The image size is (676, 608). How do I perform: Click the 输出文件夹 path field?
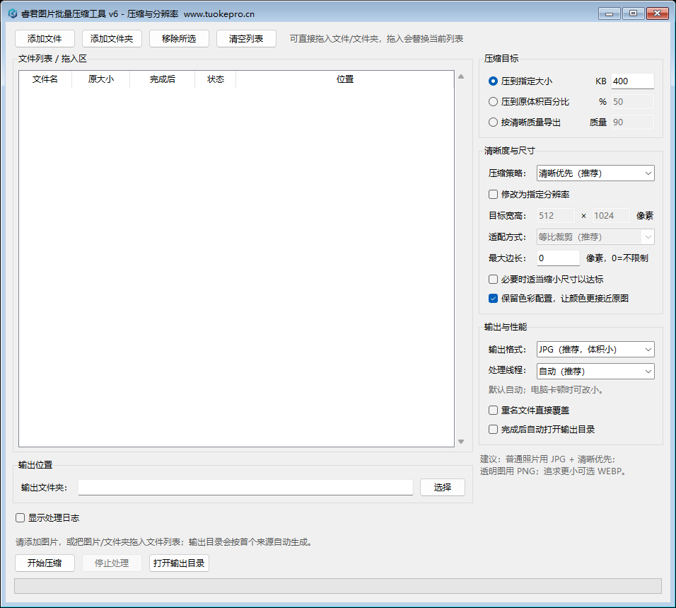246,488
